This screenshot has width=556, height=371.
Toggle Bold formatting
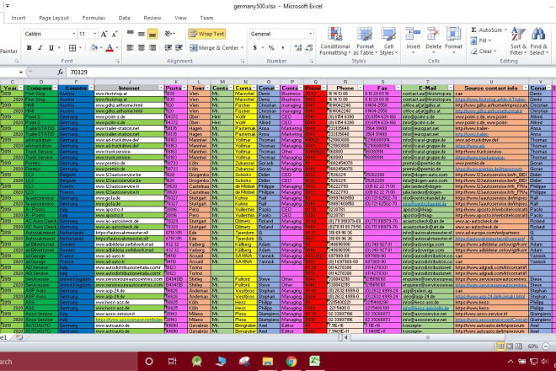pyautogui.click(x=29, y=47)
